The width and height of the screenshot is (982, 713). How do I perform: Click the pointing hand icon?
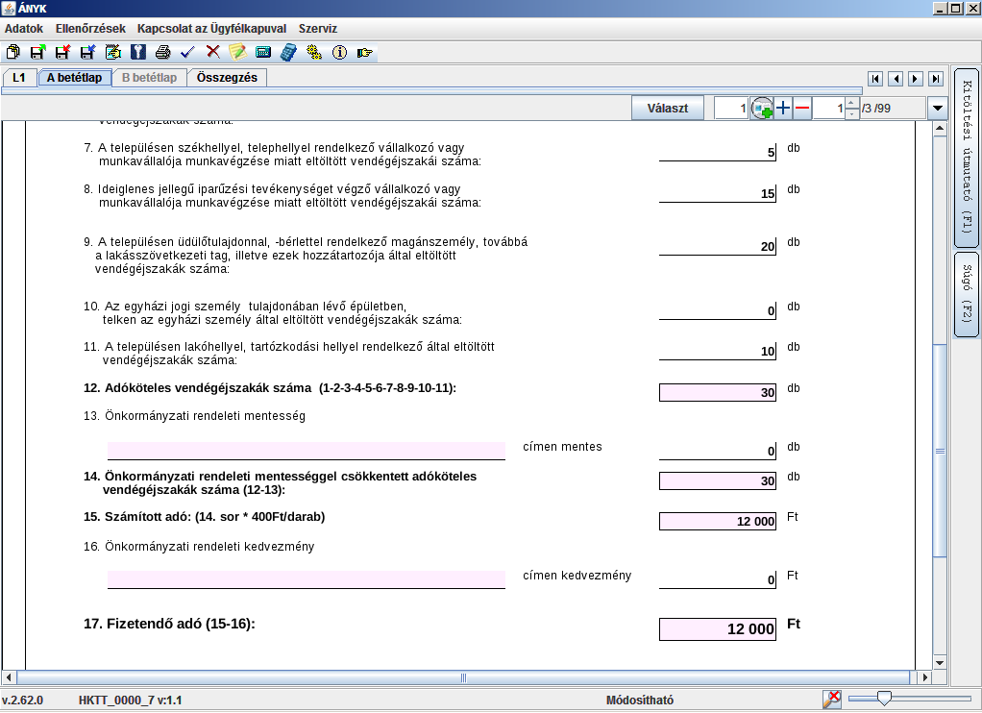pyautogui.click(x=364, y=52)
